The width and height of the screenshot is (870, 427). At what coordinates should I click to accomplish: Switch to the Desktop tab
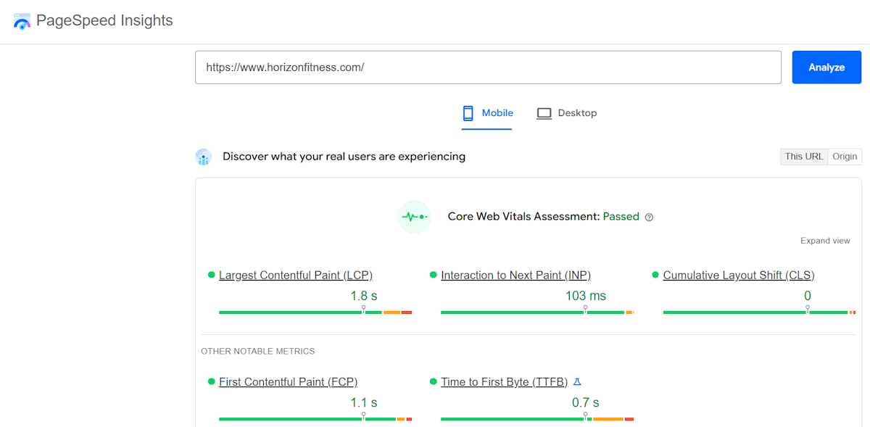pyautogui.click(x=567, y=113)
